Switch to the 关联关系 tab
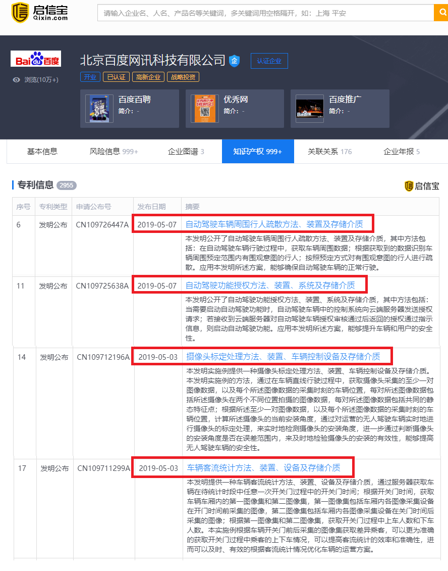Viewport: 448px width, 571px height. pyautogui.click(x=330, y=152)
